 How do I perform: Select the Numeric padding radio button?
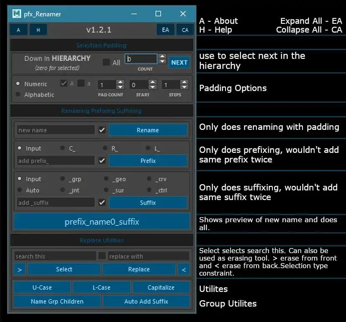coord(18,84)
